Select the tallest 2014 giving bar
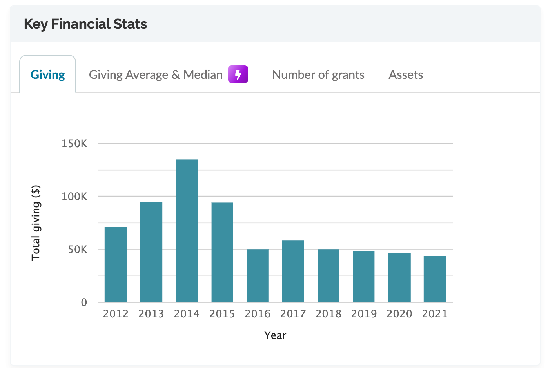 tap(187, 231)
